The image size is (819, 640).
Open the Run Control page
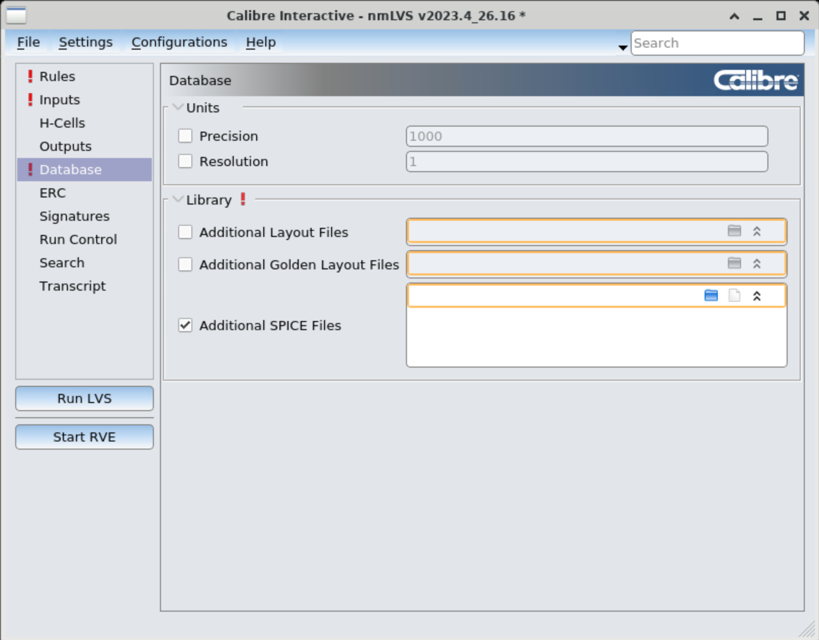[x=85, y=239]
